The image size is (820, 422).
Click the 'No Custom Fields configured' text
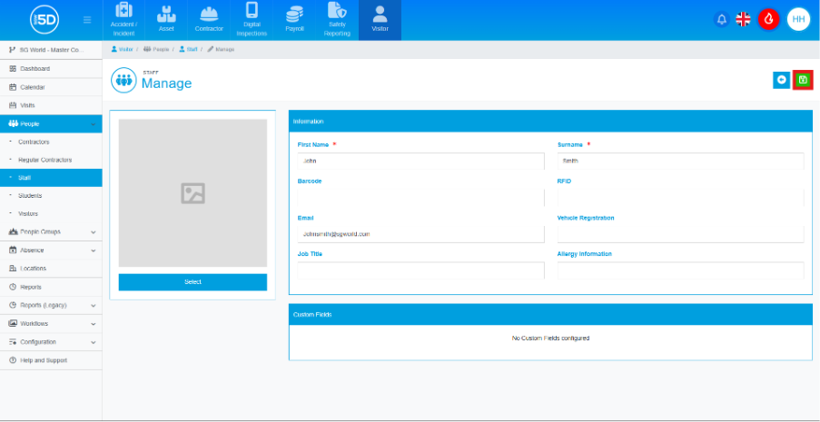click(550, 339)
